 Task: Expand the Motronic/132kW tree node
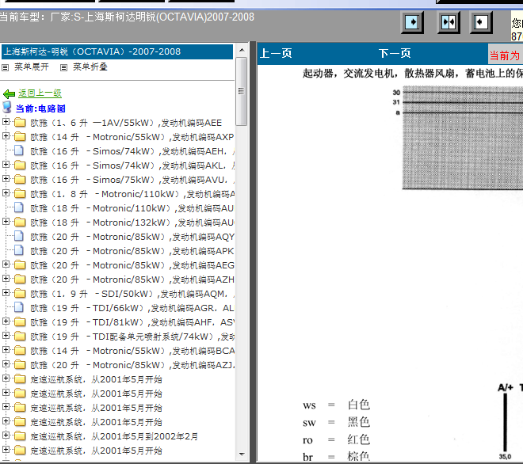tap(6, 221)
